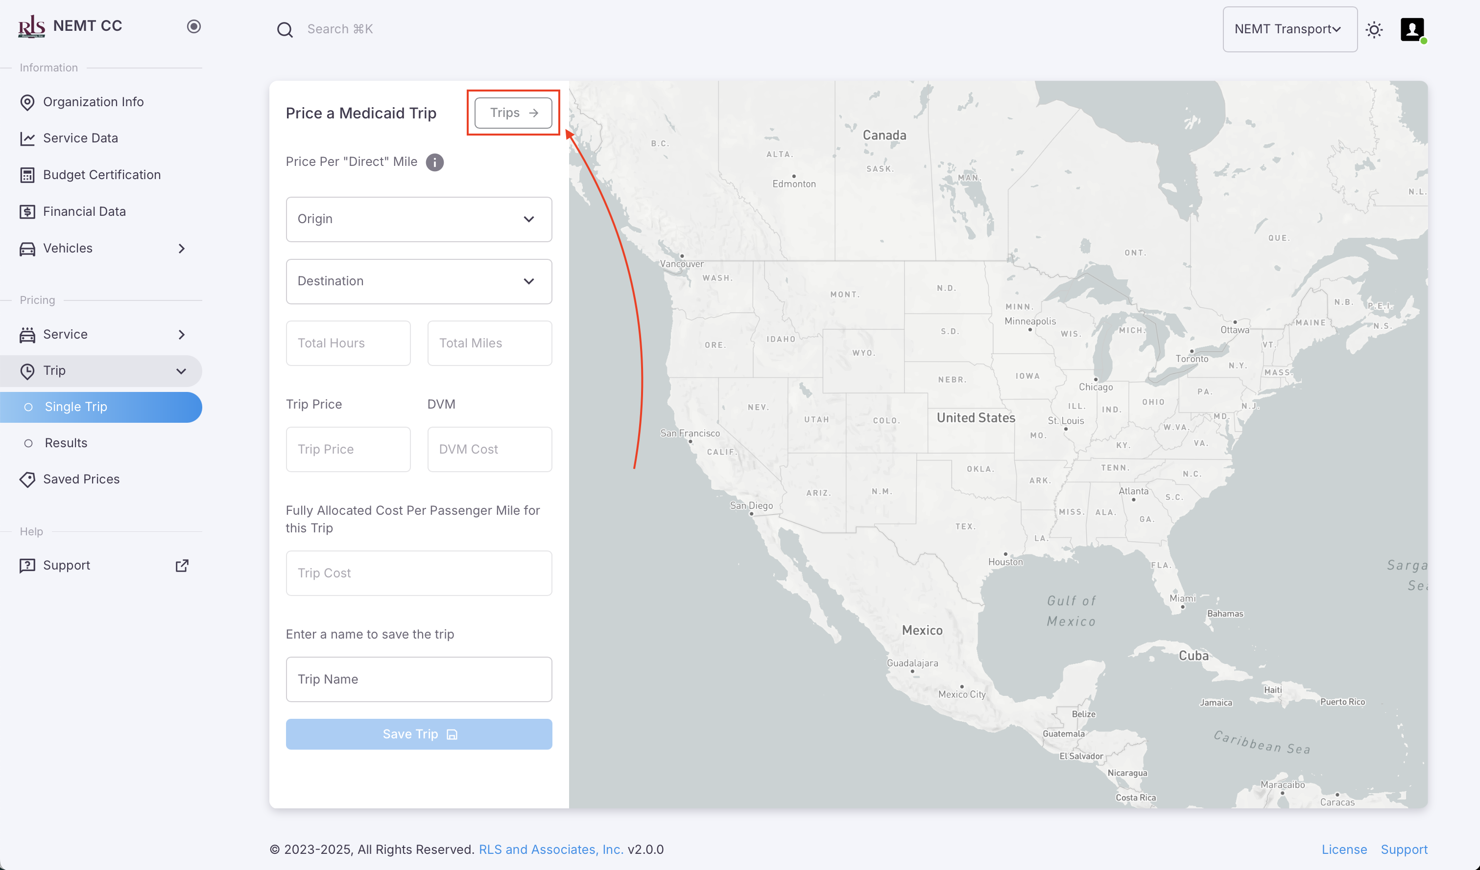Open Financial Data in the sidebar
The width and height of the screenshot is (1480, 870).
tap(84, 212)
